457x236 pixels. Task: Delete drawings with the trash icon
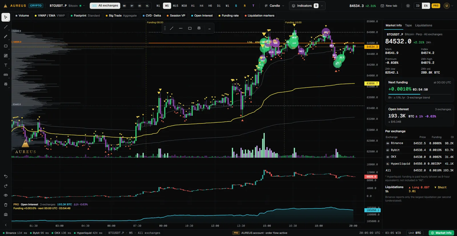pos(6,205)
